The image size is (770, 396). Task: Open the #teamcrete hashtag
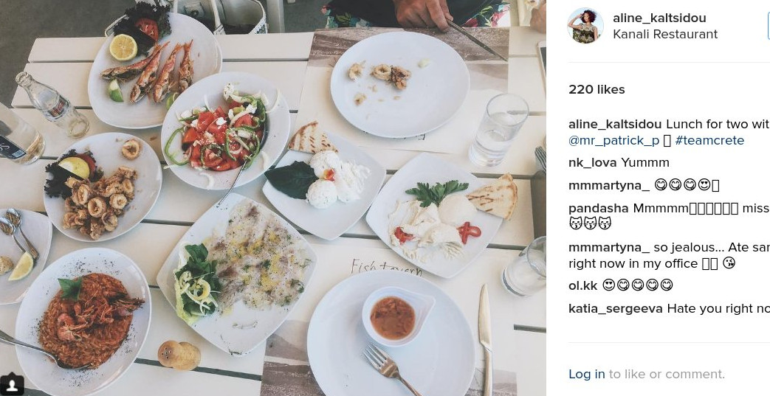point(709,141)
